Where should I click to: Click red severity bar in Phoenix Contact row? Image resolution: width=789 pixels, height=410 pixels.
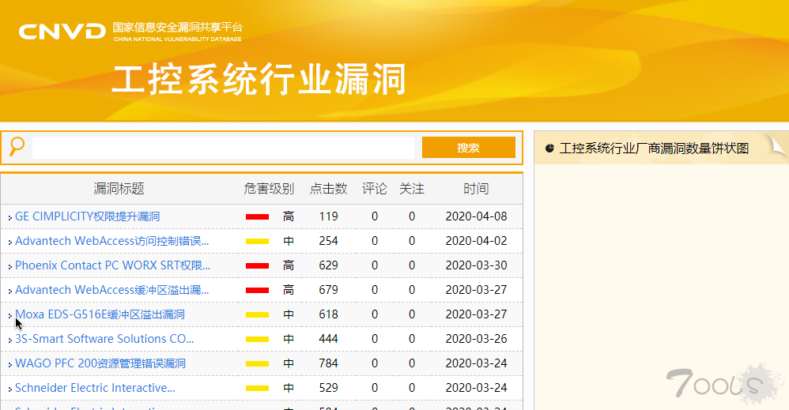[x=257, y=265]
